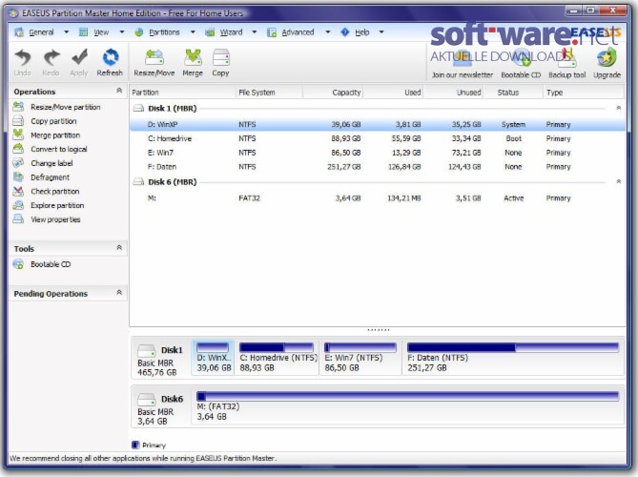Open View properties operation
The width and height of the screenshot is (638, 477).
(47, 219)
